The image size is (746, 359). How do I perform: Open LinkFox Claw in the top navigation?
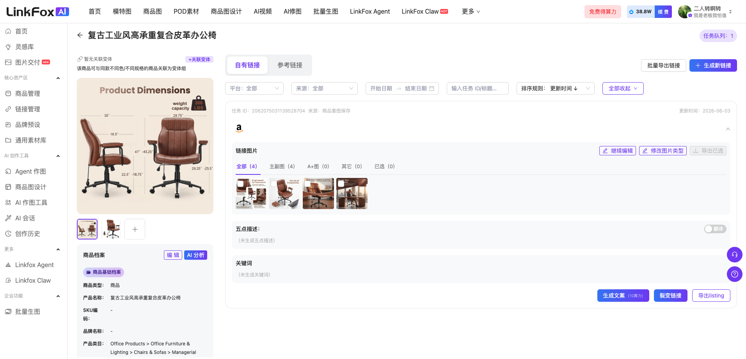(425, 12)
